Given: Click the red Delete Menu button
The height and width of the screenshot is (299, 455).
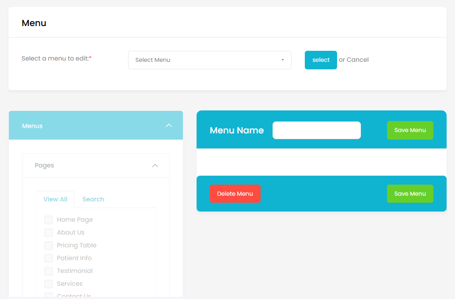Looking at the screenshot, I should [235, 194].
